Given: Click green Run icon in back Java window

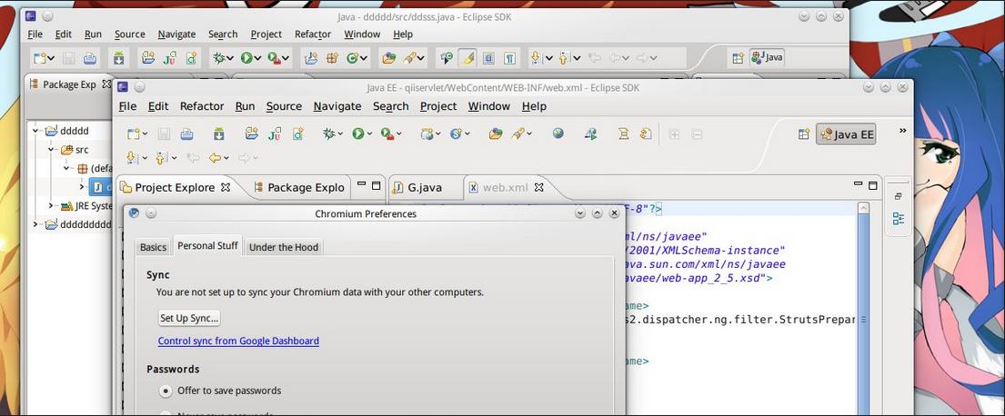Looking at the screenshot, I should coord(246,57).
